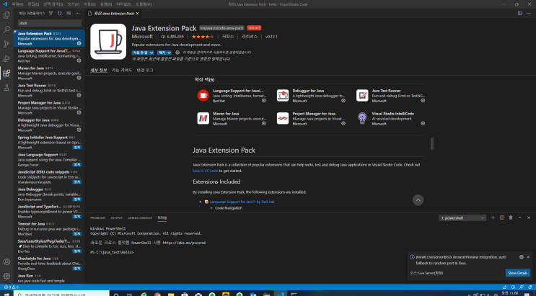Install Checkstyle for Java extension
This screenshot has height=296, width=536.
(x=77, y=269)
